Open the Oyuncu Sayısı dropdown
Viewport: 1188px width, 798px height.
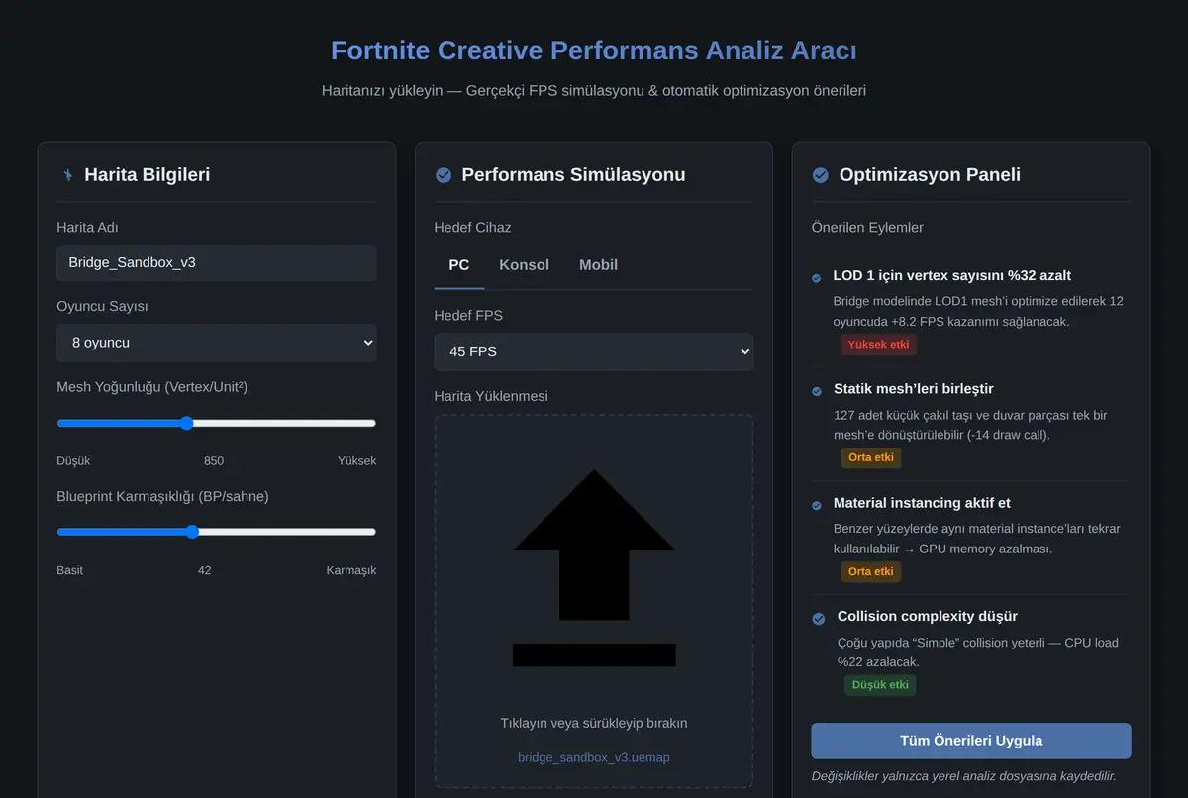click(x=217, y=343)
